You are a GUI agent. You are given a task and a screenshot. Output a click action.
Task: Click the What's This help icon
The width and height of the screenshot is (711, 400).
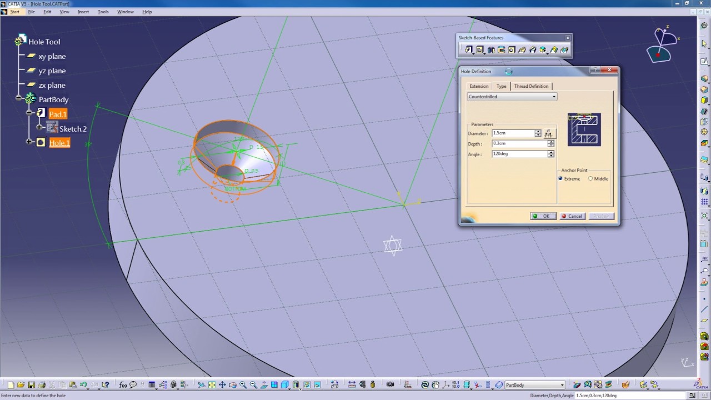[105, 384]
